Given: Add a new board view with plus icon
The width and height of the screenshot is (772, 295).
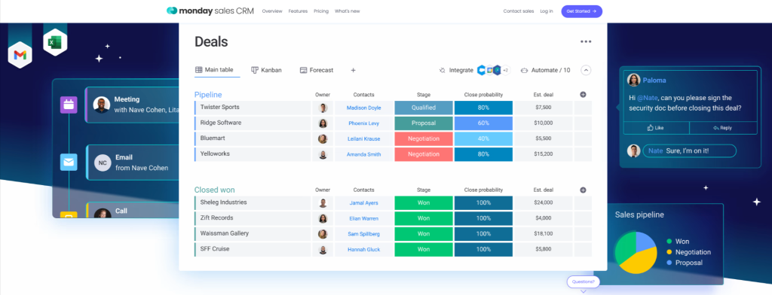Looking at the screenshot, I should point(353,70).
